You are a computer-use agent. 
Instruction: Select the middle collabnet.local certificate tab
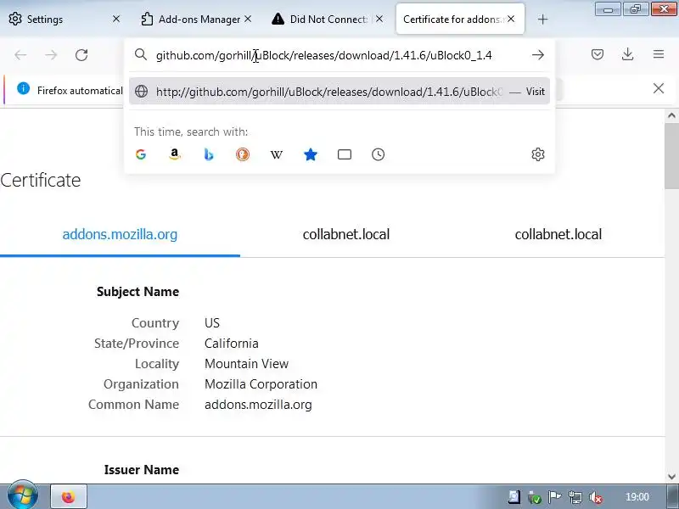[346, 234]
